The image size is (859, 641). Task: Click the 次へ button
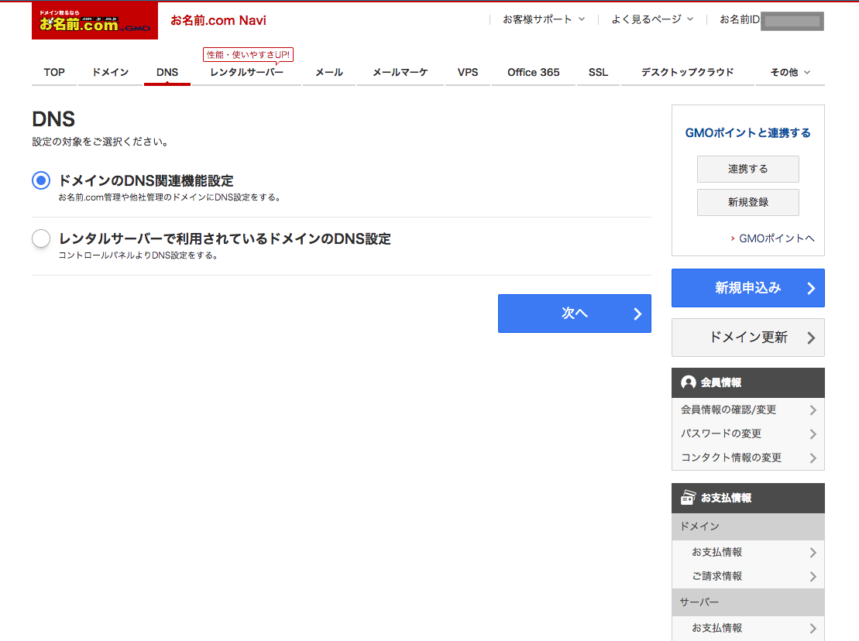click(x=575, y=314)
